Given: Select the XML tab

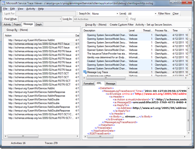Looking at the screenshot, I should pos(100,83).
